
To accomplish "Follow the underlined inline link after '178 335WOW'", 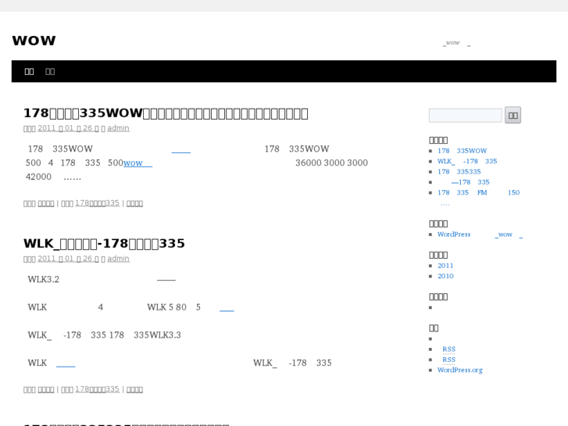I will pos(181,149).
